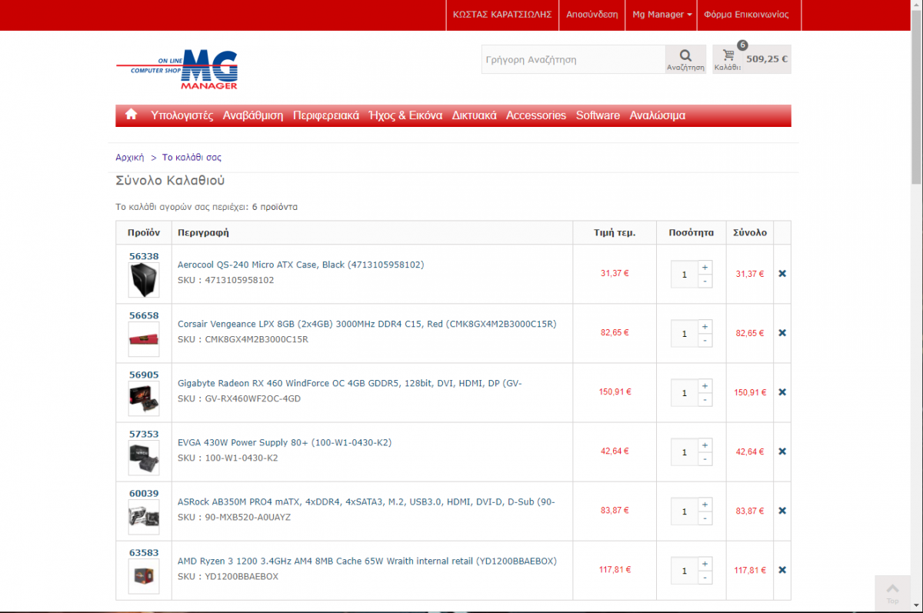923x613 pixels.
Task: Open the shopping cart icon
Action: pos(728,55)
